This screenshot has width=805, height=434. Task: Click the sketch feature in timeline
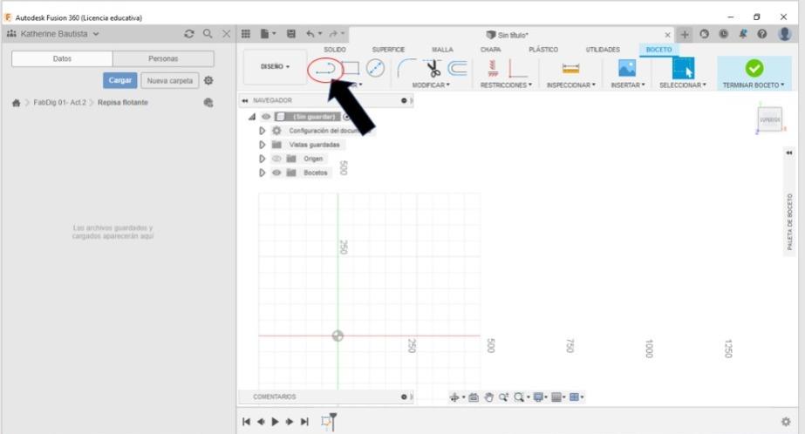coord(325,422)
